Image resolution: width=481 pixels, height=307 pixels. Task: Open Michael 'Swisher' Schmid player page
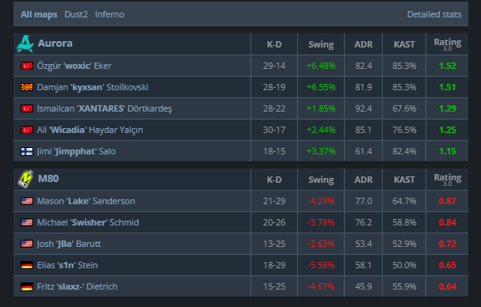[x=88, y=222]
